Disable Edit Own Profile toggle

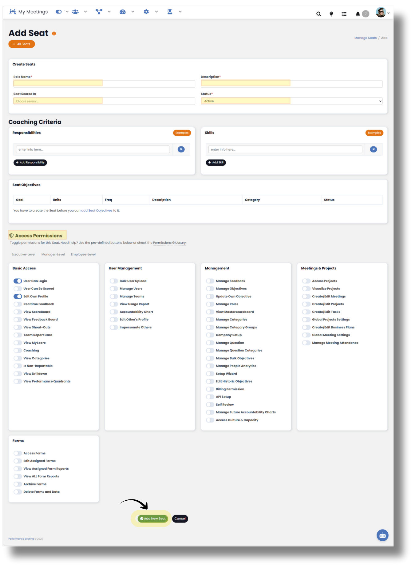[18, 296]
